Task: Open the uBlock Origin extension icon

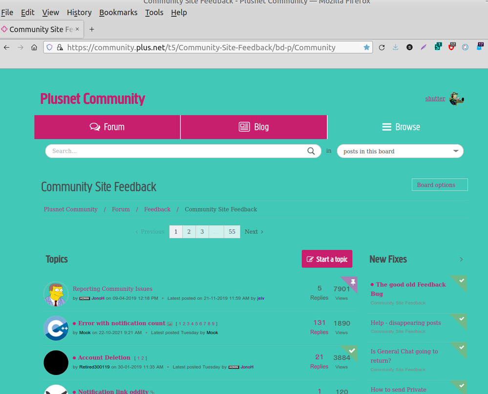Action: 451,46
